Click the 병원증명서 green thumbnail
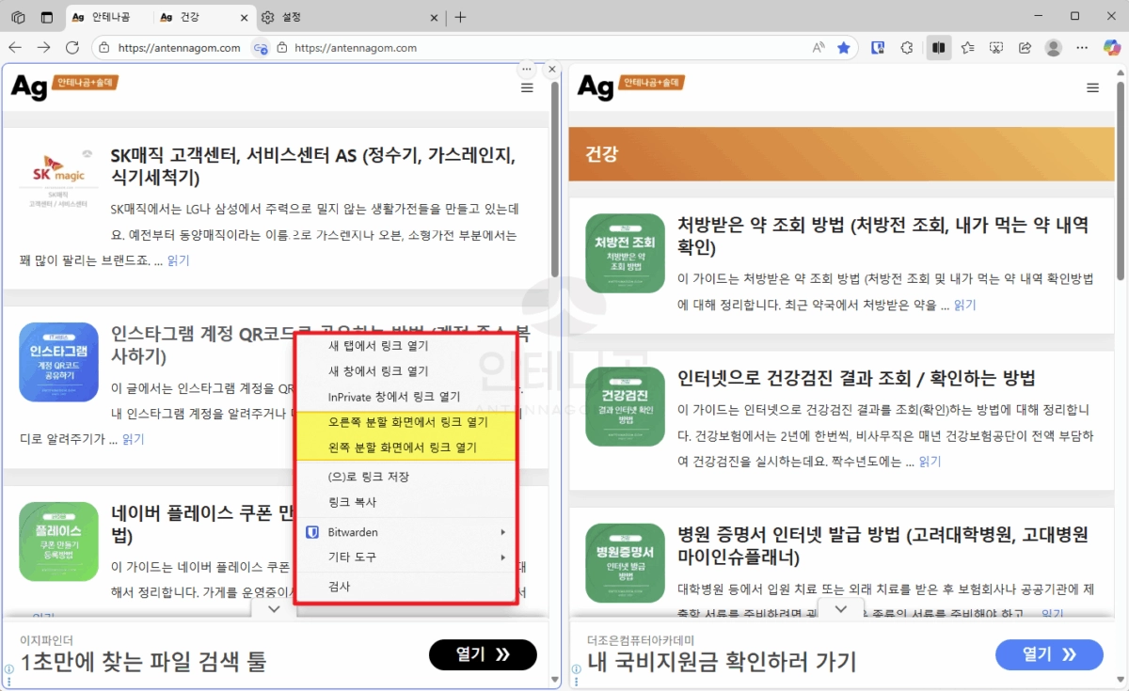 pyautogui.click(x=625, y=563)
